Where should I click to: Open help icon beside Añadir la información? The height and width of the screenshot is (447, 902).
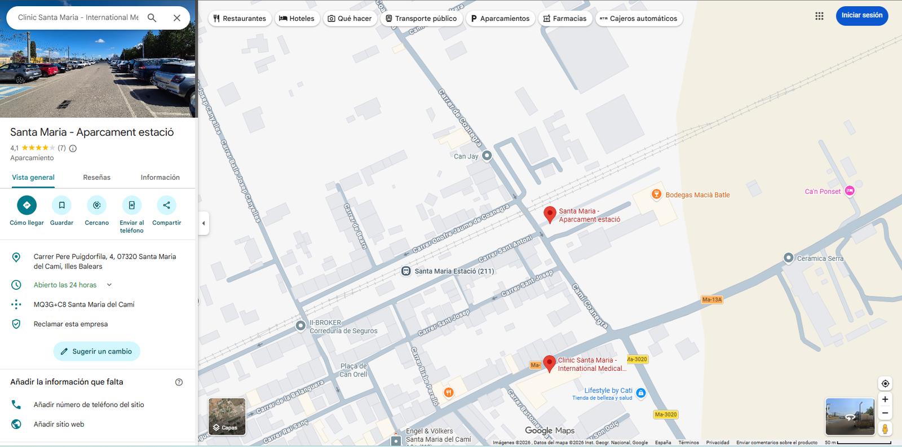click(x=179, y=382)
